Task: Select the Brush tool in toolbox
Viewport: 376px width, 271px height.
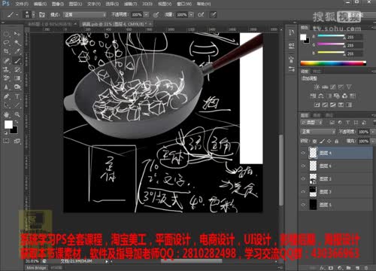Action: [x=17, y=60]
